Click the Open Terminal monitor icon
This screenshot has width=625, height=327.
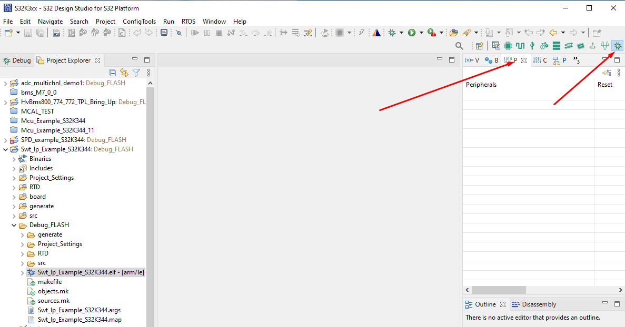tap(164, 33)
